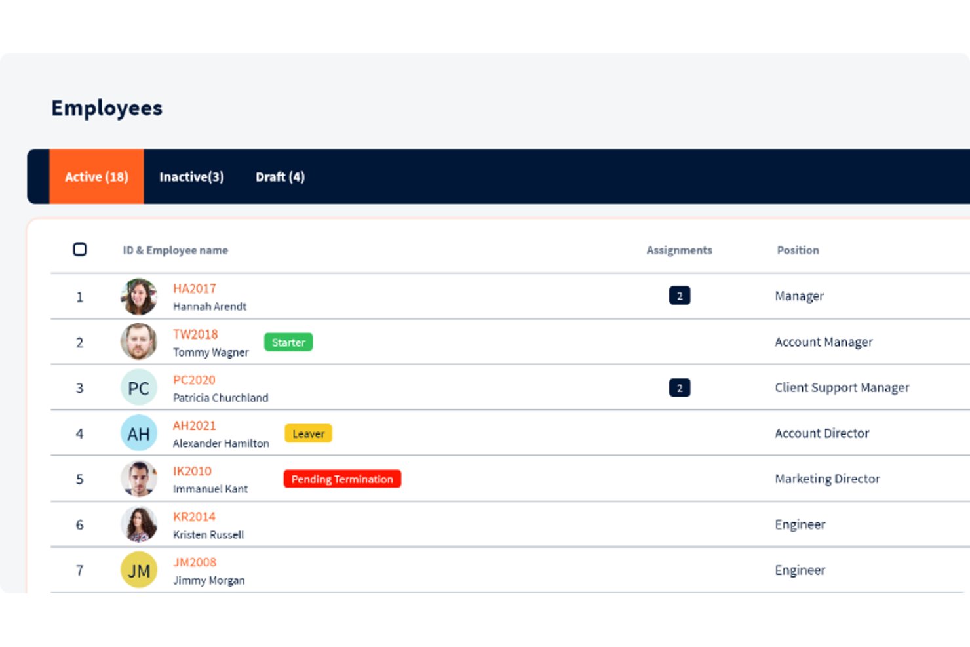Screen dimensions: 970x647
Task: Open the Draft (4) tab
Action: [x=280, y=176]
